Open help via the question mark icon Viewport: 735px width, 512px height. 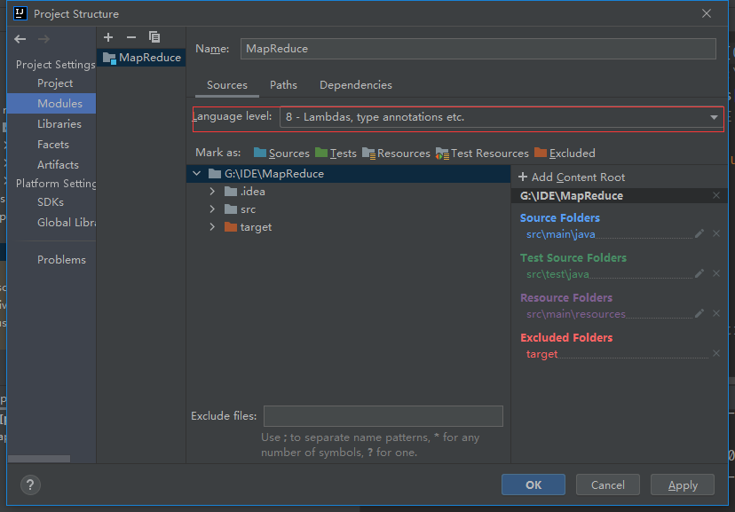click(x=29, y=484)
